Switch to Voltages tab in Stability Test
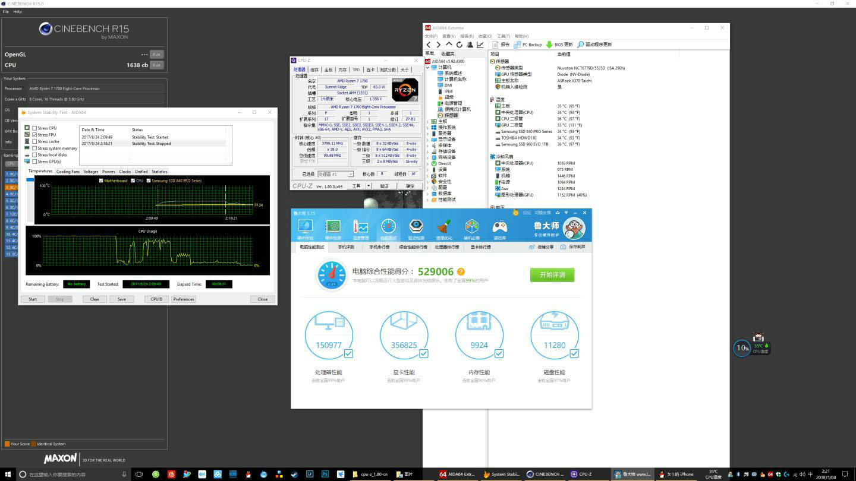The image size is (856, 481). tap(91, 172)
